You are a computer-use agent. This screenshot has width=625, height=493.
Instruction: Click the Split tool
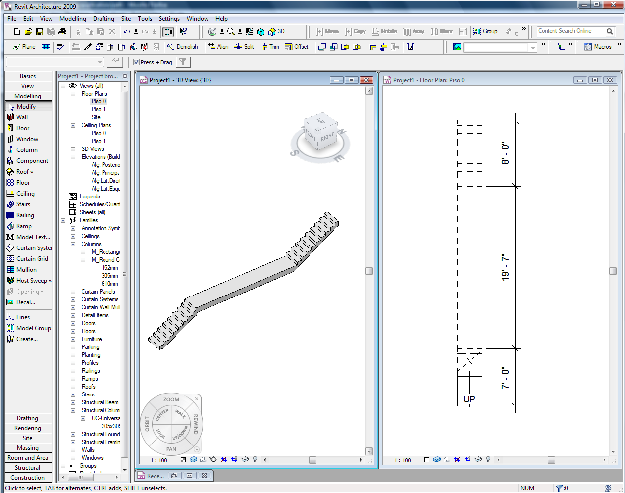click(244, 47)
